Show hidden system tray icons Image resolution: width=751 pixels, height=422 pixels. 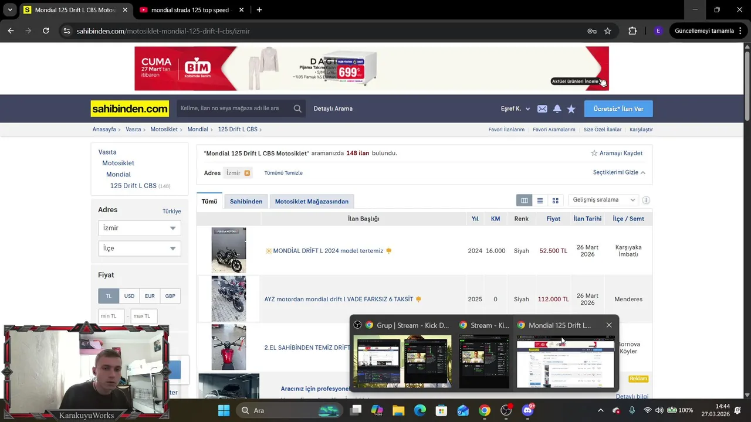click(600, 410)
